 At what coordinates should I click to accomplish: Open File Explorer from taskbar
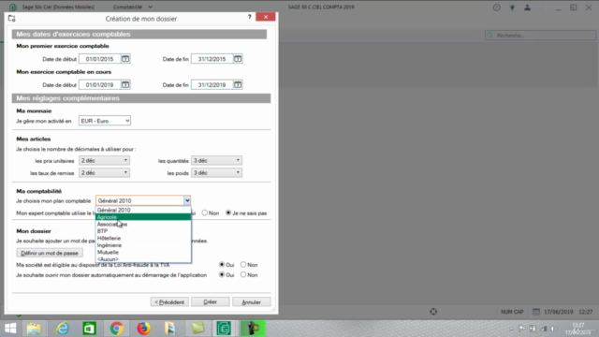[34, 329]
